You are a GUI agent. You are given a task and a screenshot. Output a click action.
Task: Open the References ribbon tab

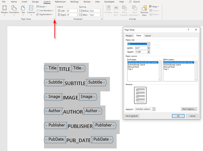60,2
